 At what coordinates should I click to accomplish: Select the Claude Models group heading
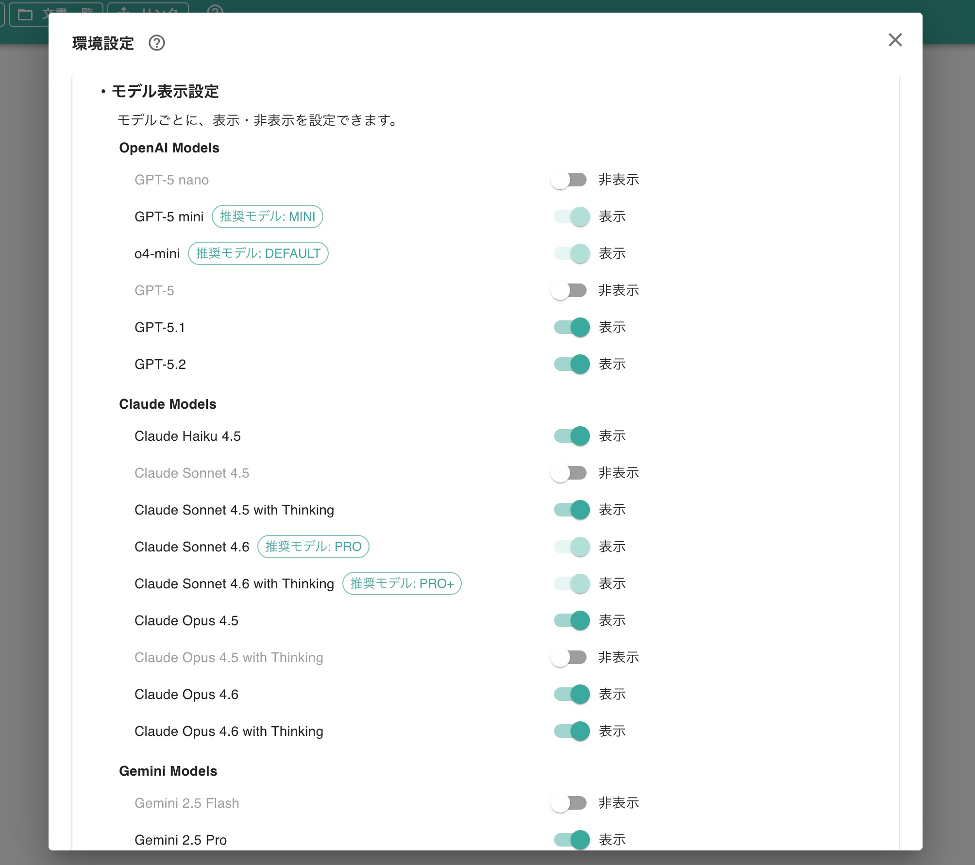[168, 404]
